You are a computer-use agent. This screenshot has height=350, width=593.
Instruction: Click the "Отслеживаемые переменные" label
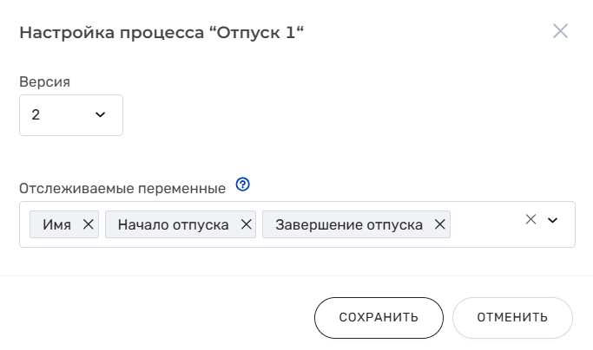point(122,187)
